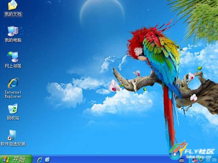Click the 22:20 taskbar clock
218x163 pixels.
pos(211,160)
